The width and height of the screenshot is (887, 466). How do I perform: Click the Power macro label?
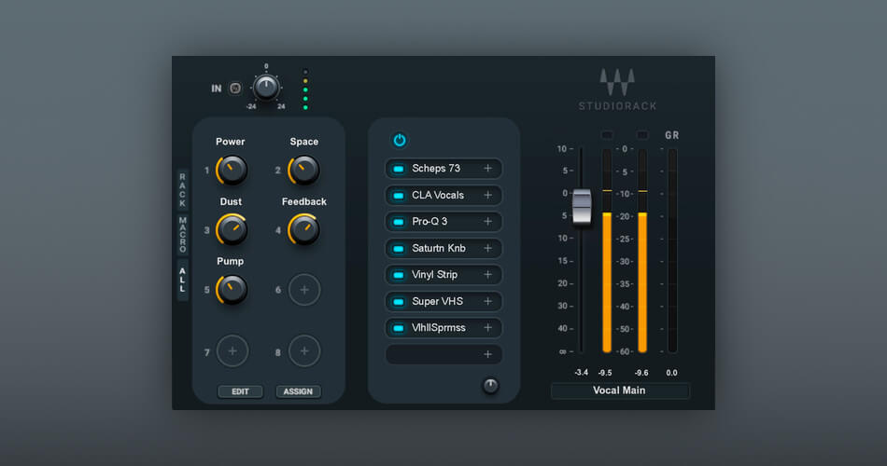(x=231, y=142)
